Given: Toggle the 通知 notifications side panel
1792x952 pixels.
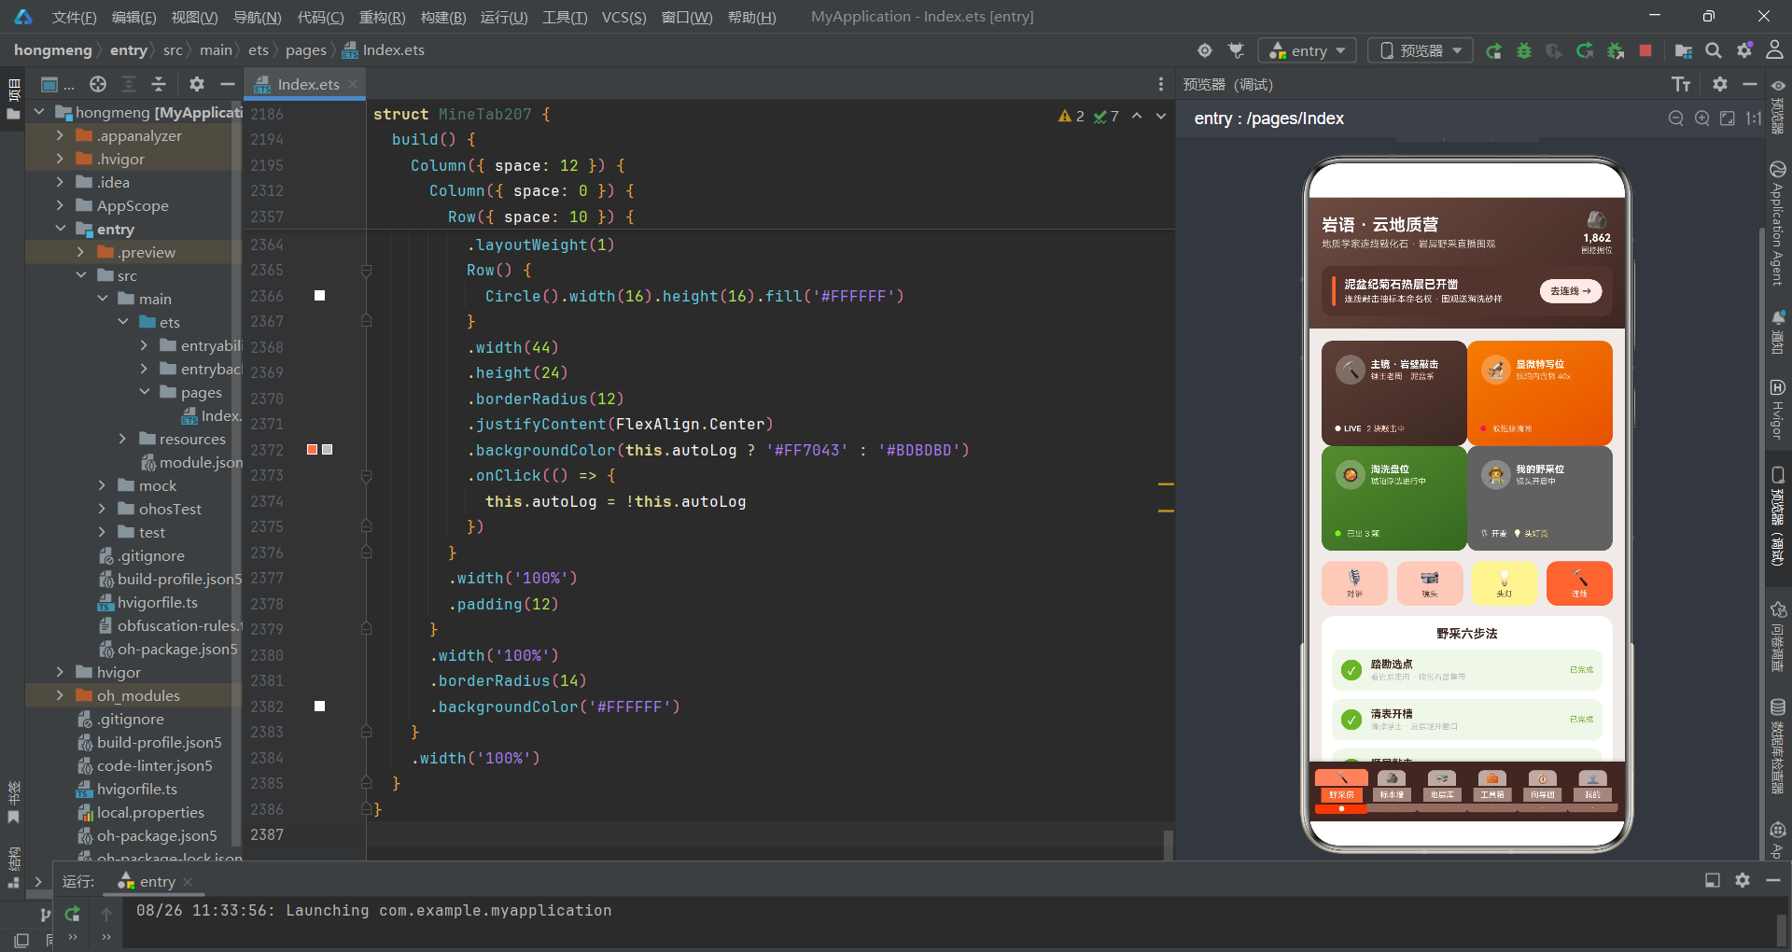Looking at the screenshot, I should point(1778,332).
